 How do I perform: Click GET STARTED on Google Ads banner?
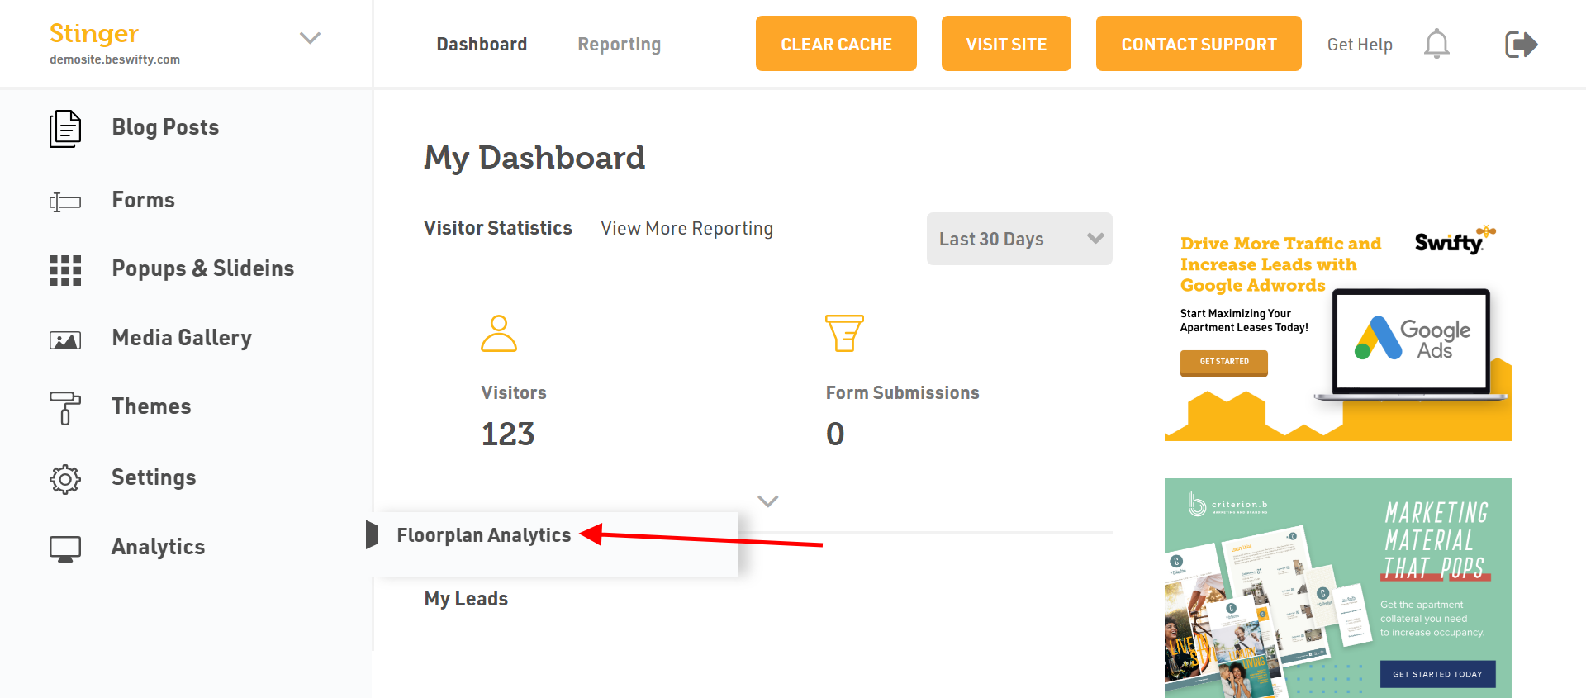point(1224,363)
